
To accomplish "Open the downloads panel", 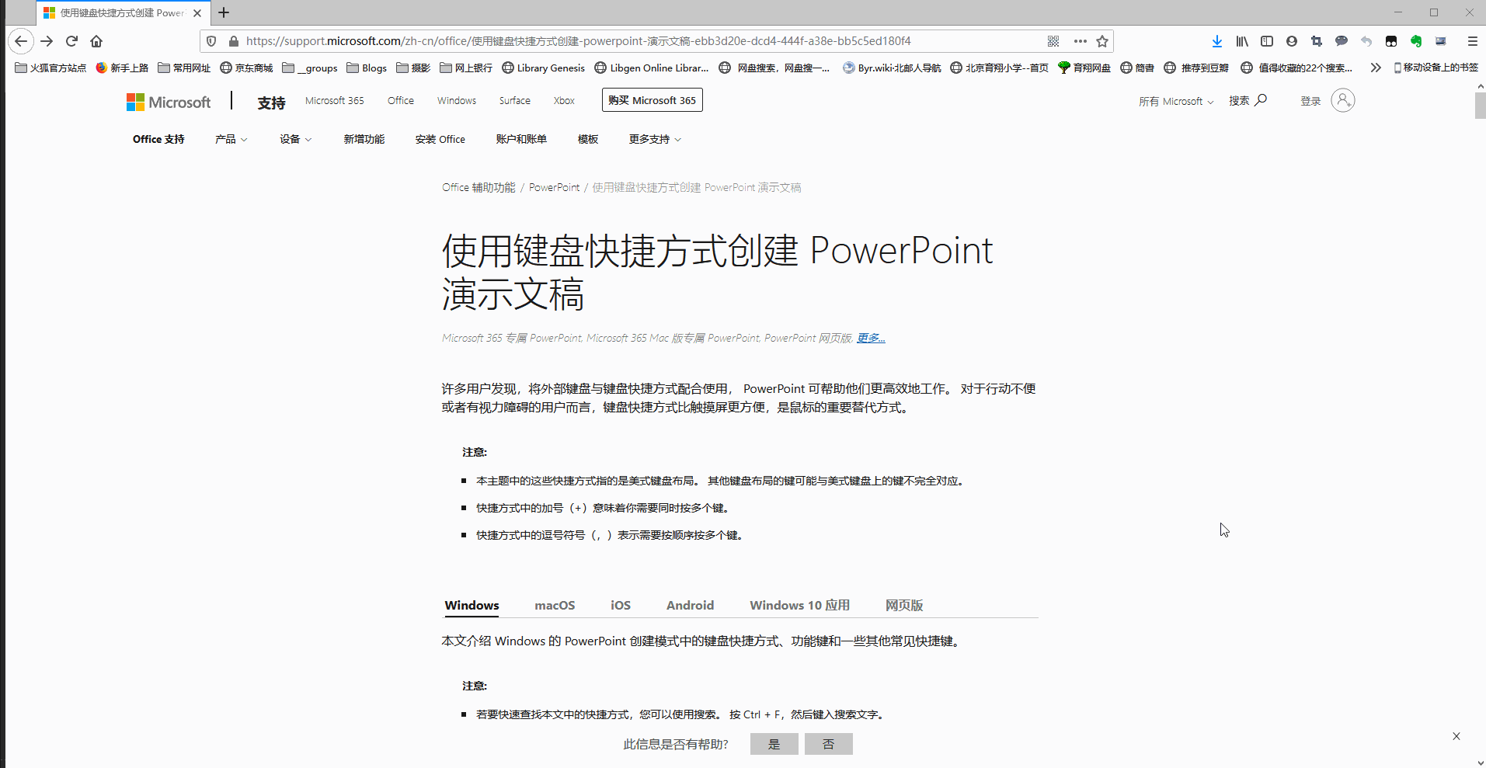I will 1217,41.
